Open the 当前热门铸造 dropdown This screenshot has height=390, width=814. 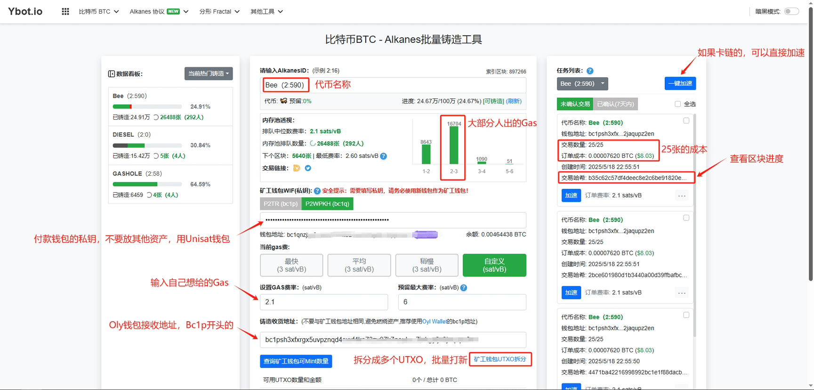[209, 73]
